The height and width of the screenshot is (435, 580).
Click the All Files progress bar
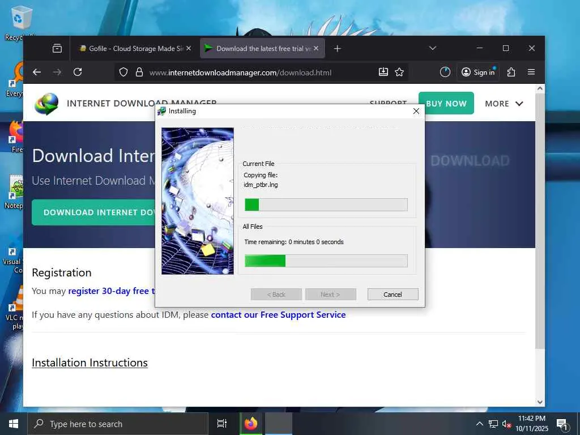pyautogui.click(x=326, y=261)
